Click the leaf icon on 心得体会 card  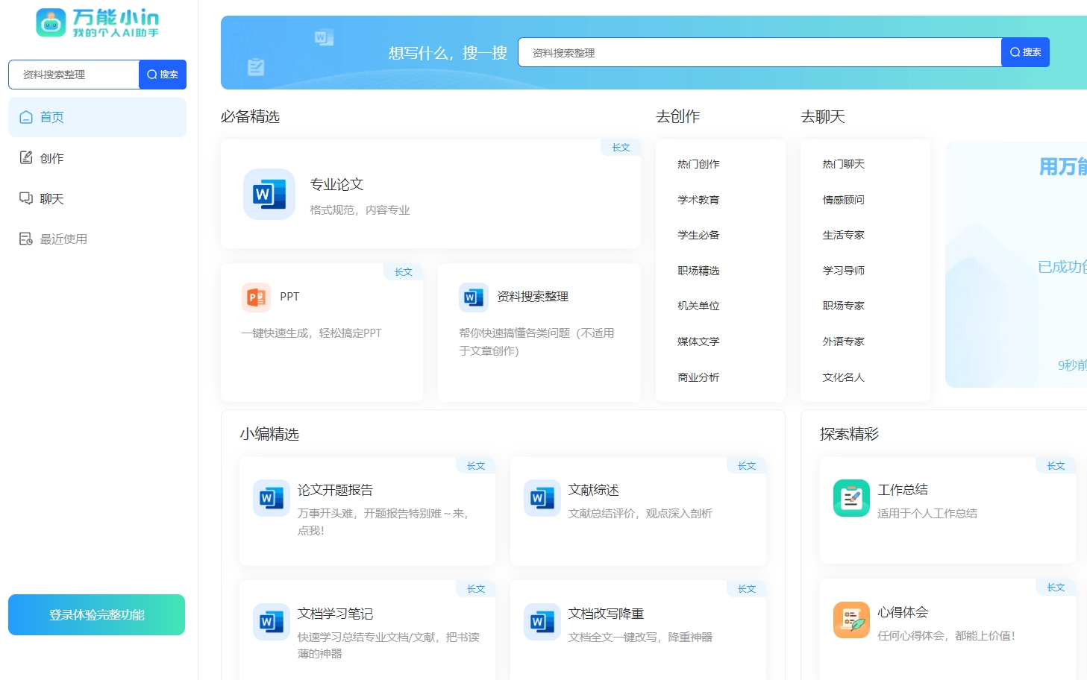click(x=851, y=619)
